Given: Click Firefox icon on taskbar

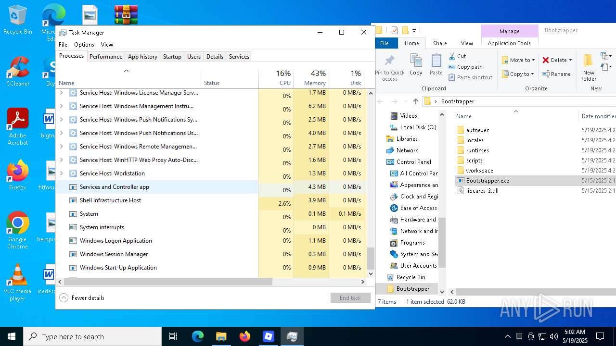Looking at the screenshot, I should [x=244, y=336].
